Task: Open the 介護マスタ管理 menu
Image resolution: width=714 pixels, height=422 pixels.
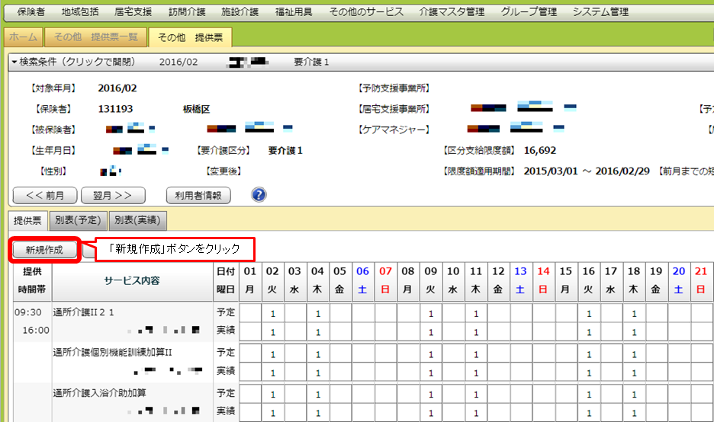Action: tap(452, 12)
